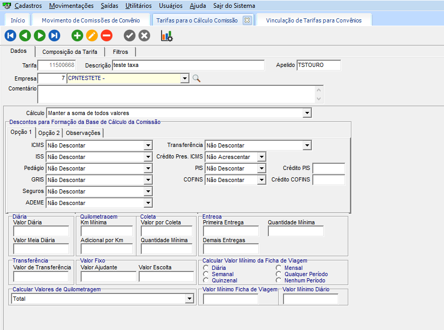Expand Calcular Valores de Quilometragem dropdown
The image size is (444, 330).
189,299
